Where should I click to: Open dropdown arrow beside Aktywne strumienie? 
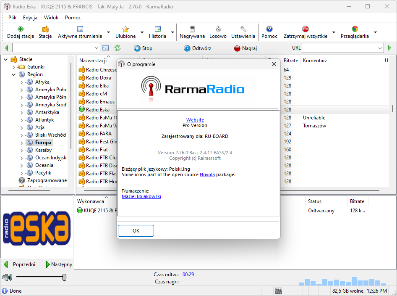108,32
